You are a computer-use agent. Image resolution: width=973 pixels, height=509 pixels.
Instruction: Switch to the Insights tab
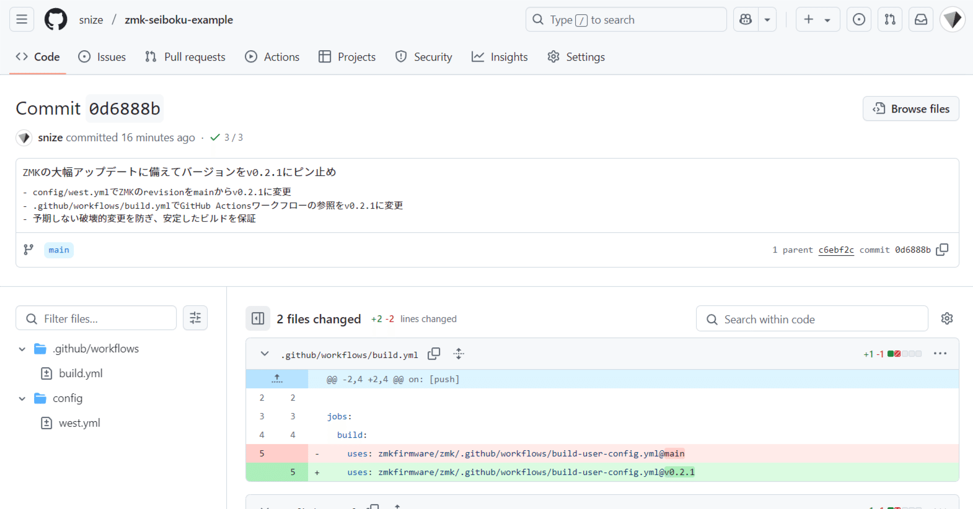click(500, 57)
